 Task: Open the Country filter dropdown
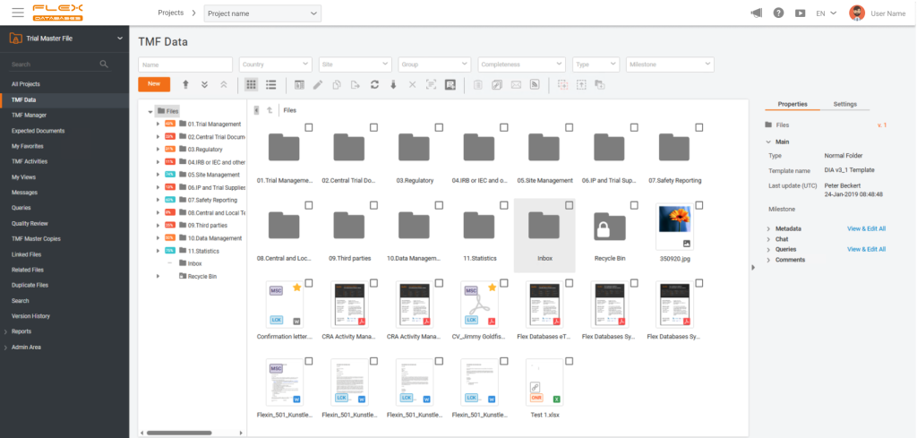[276, 64]
